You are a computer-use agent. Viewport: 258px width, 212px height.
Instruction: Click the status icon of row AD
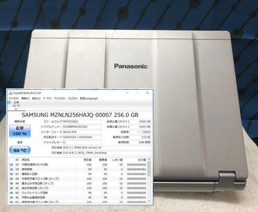tap(12, 193)
